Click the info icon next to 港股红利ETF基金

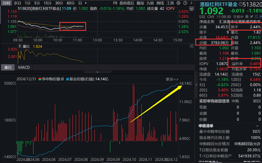(x=241, y=4)
